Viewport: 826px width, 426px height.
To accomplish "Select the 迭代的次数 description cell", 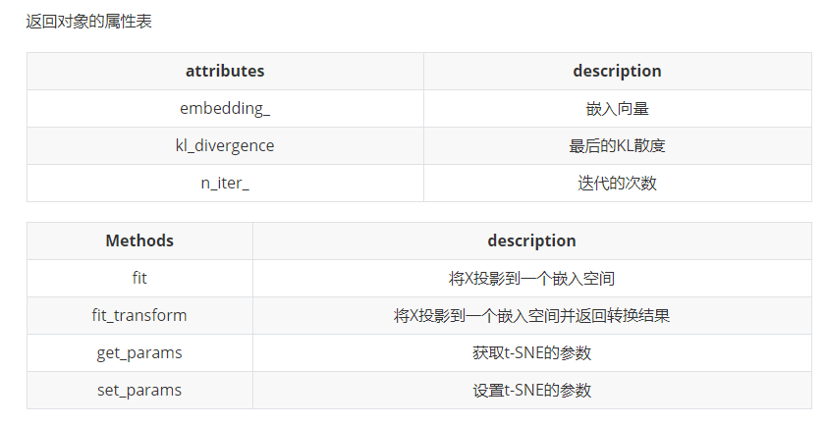I will pyautogui.click(x=617, y=184).
